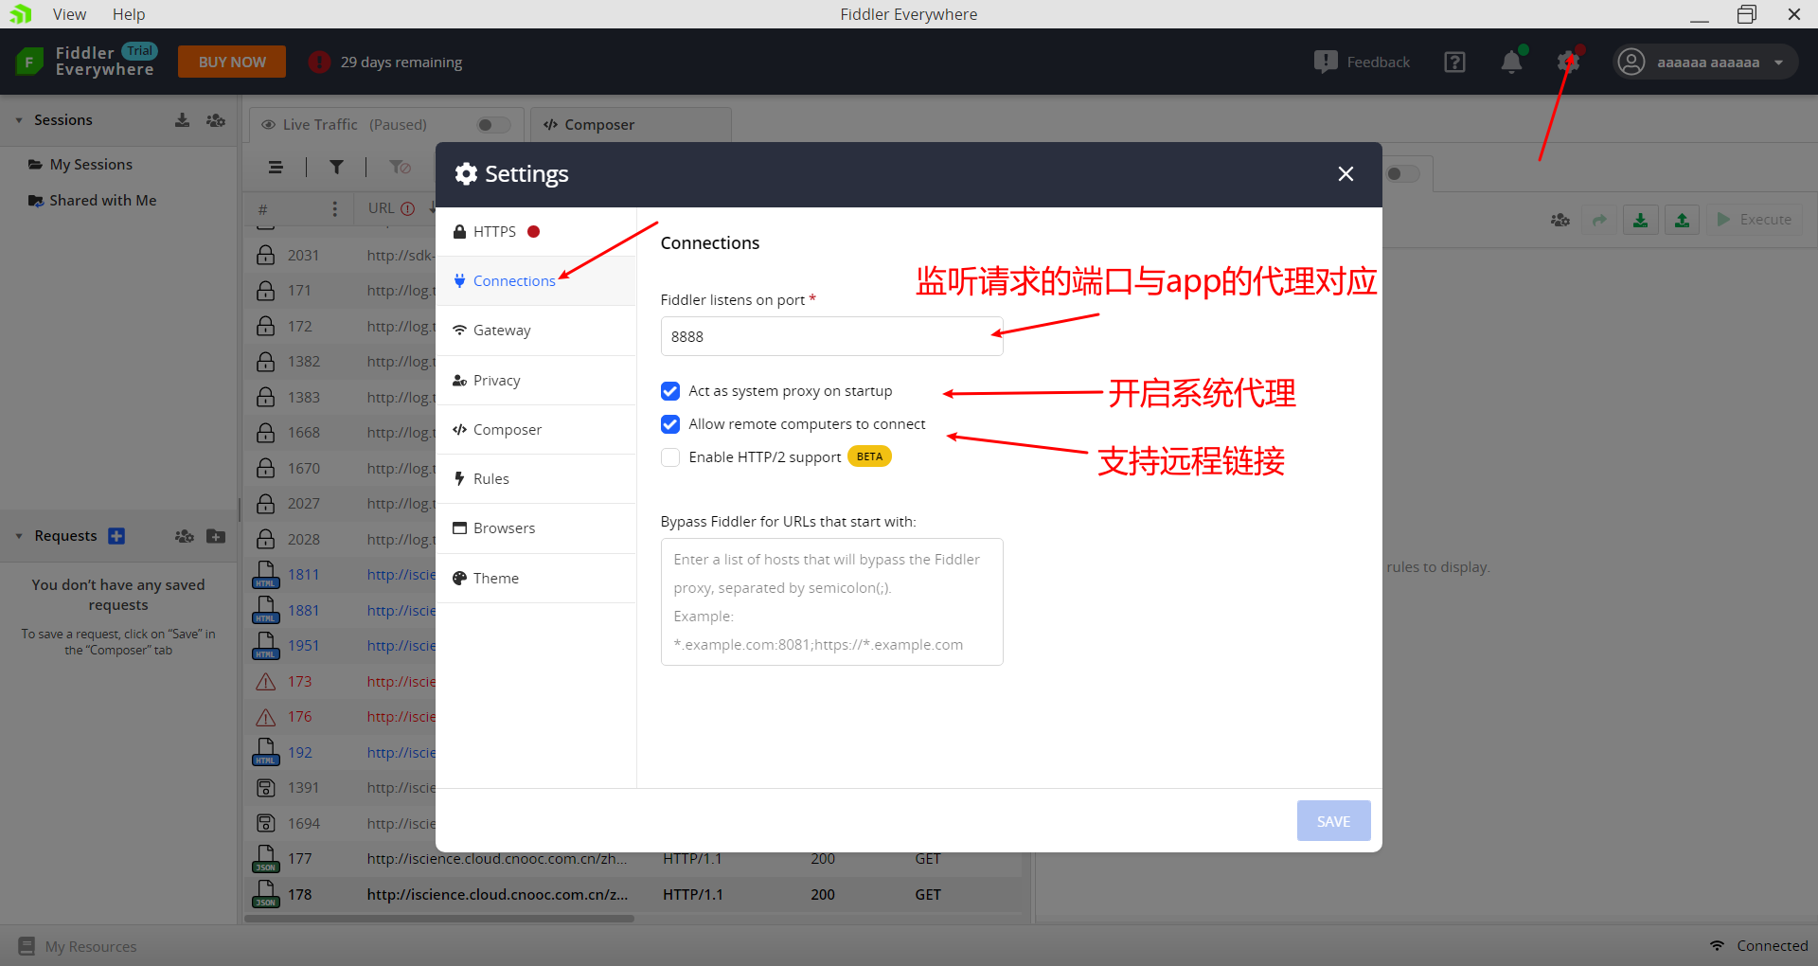Select session row 177
This screenshot has height=966, width=1818.
634,859
